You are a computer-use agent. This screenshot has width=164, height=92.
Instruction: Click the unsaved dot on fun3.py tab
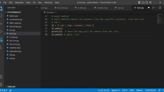(149, 8)
